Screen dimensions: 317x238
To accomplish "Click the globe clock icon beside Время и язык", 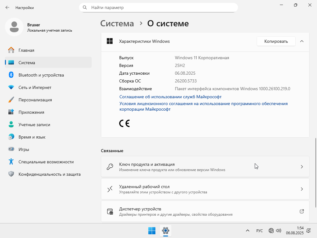I will [x=11, y=137].
